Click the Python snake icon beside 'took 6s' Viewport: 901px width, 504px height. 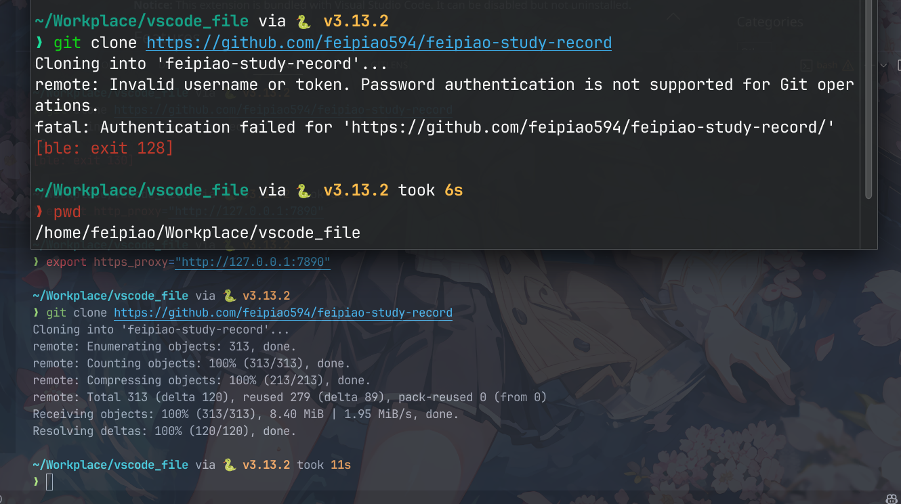click(303, 191)
